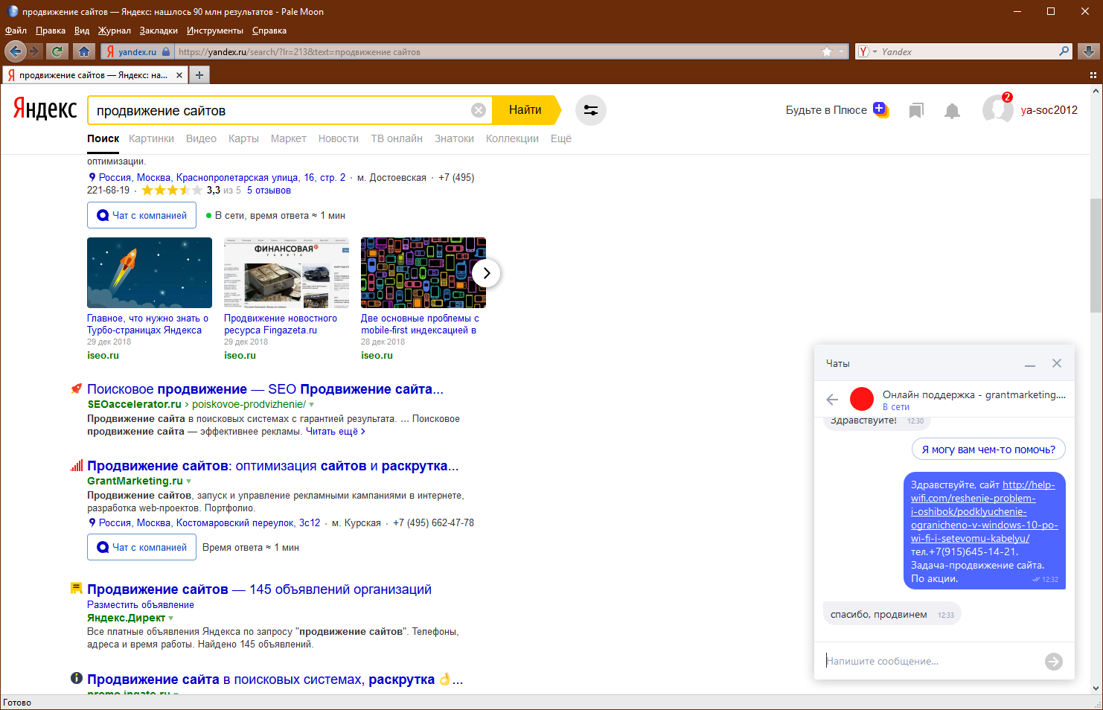This screenshot has width=1103, height=710.
Task: Open the Файл menu
Action: [x=16, y=31]
